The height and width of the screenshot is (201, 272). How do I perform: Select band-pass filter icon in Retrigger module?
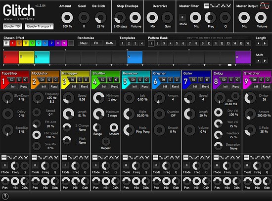tap(81, 158)
